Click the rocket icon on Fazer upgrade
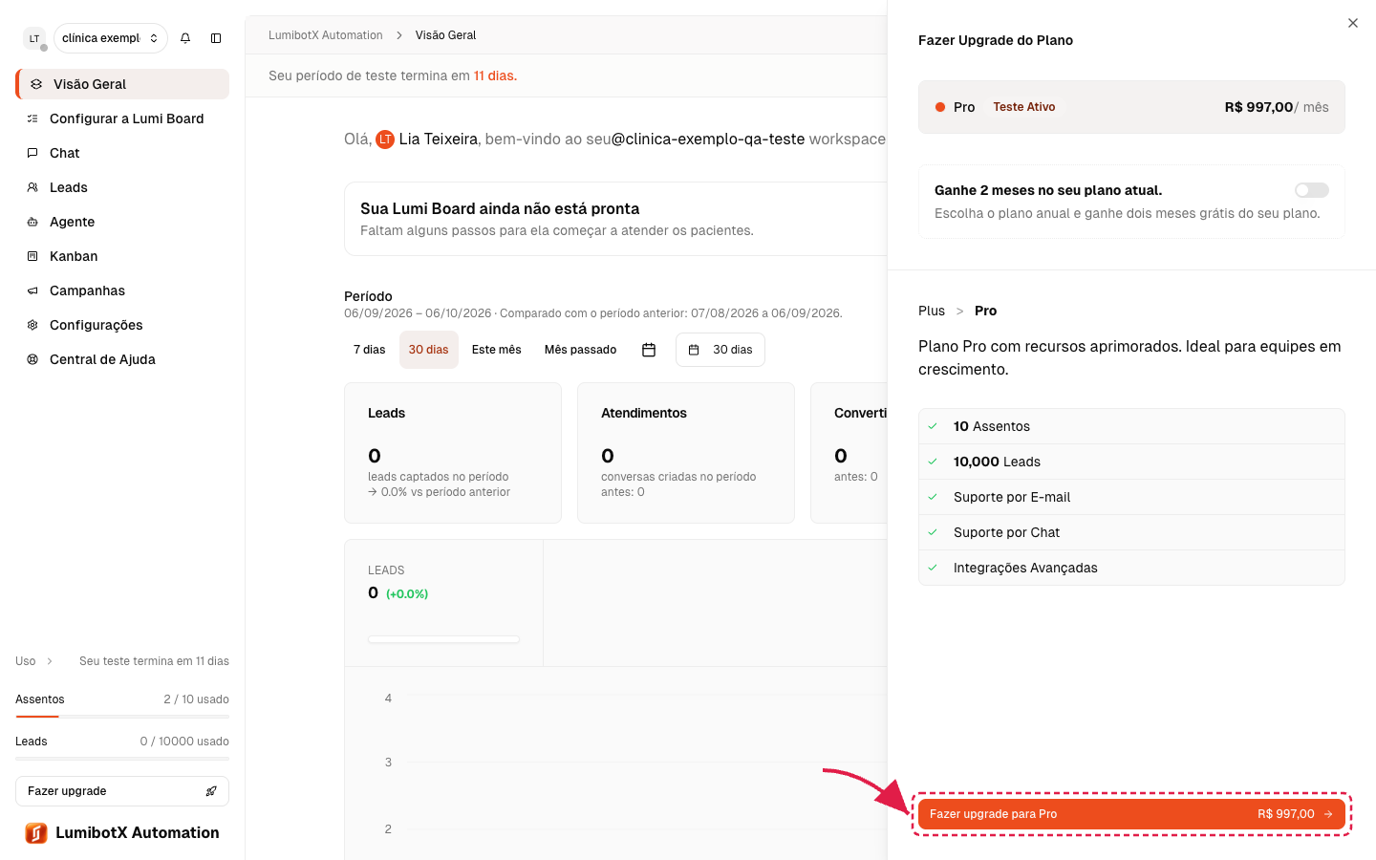 coord(211,791)
